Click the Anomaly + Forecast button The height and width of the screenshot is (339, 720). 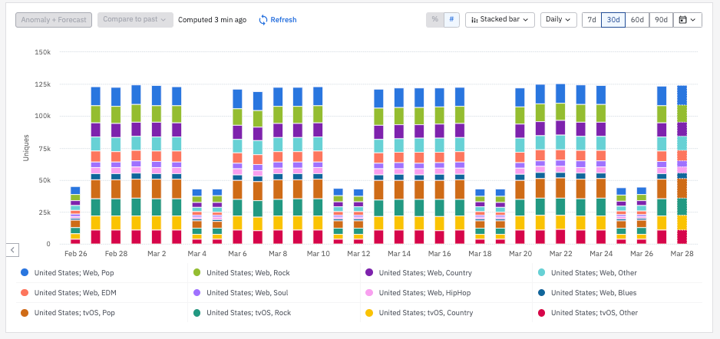click(x=54, y=20)
